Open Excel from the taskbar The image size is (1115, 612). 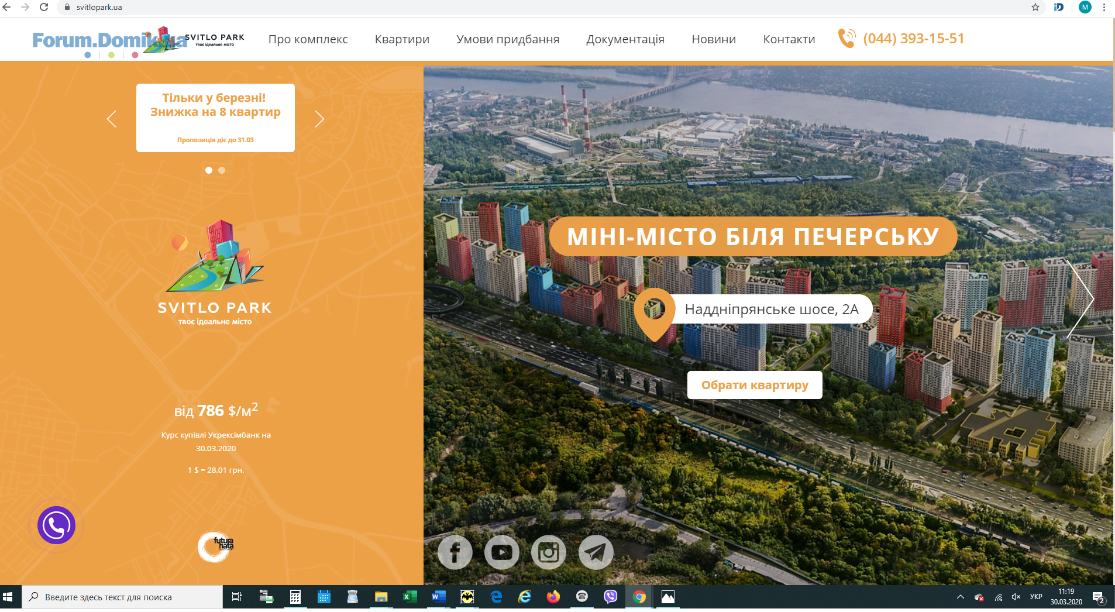tap(410, 597)
